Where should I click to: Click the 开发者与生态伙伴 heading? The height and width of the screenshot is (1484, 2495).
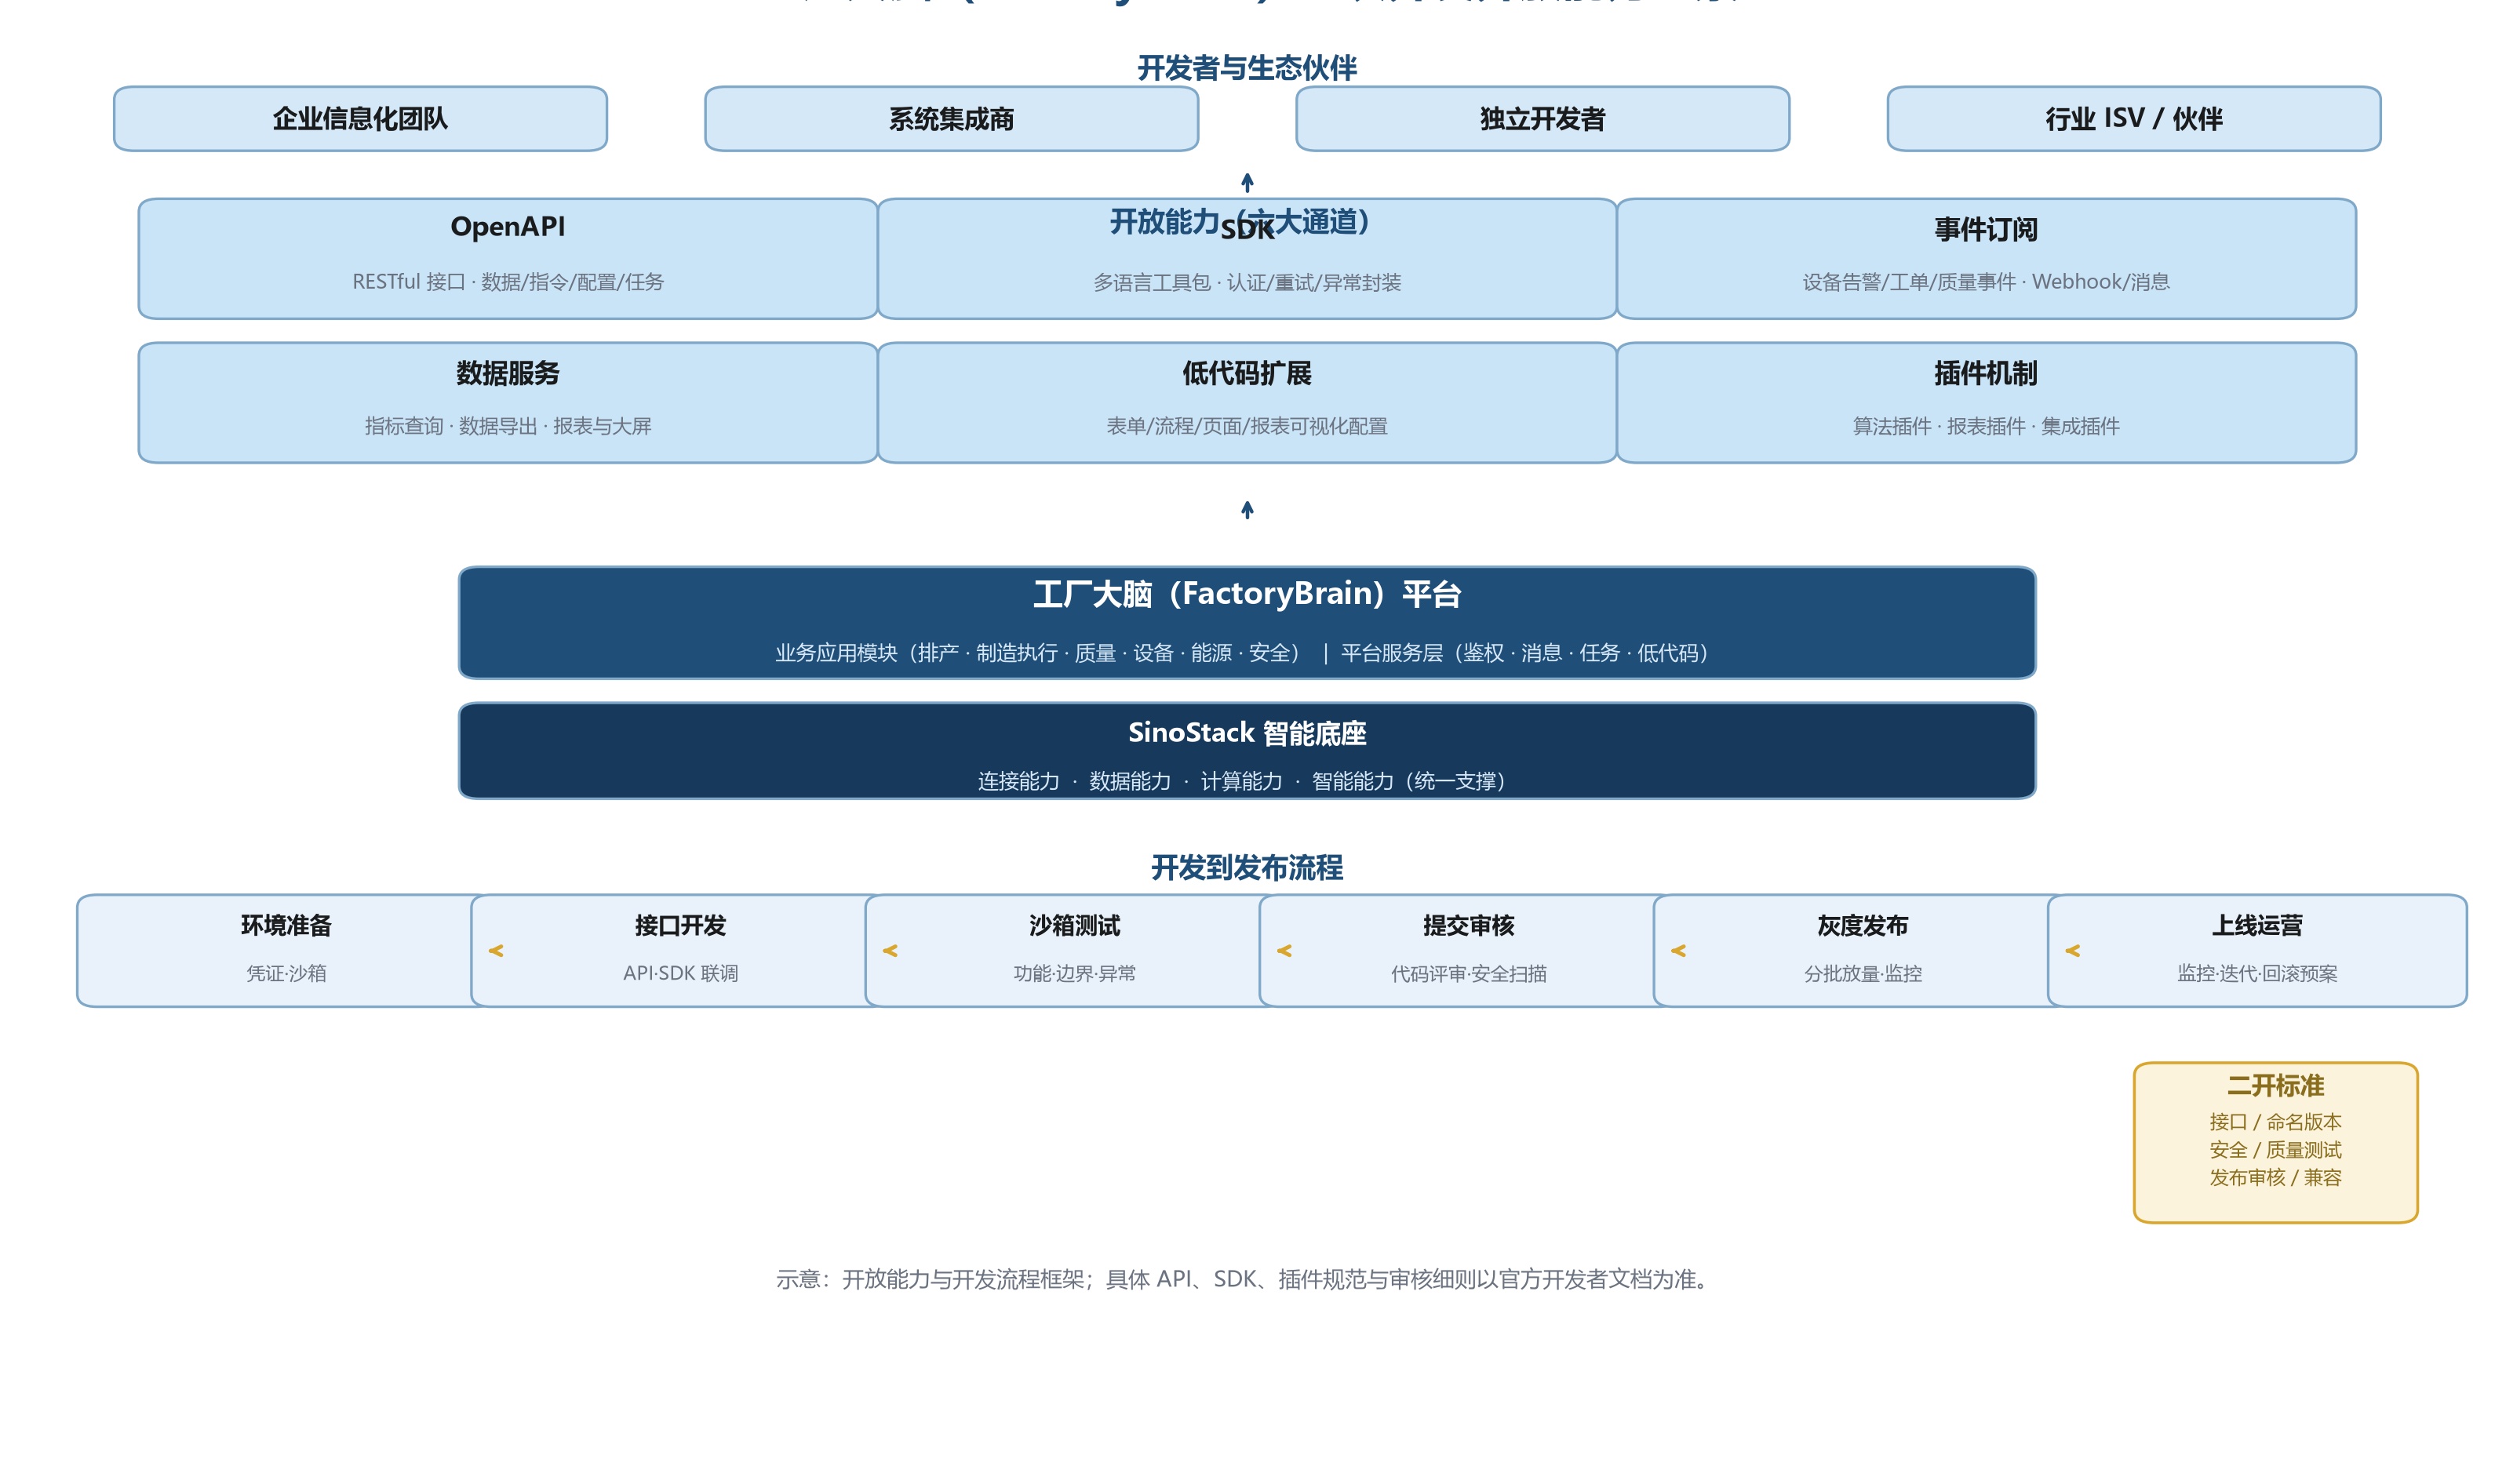point(1247,67)
